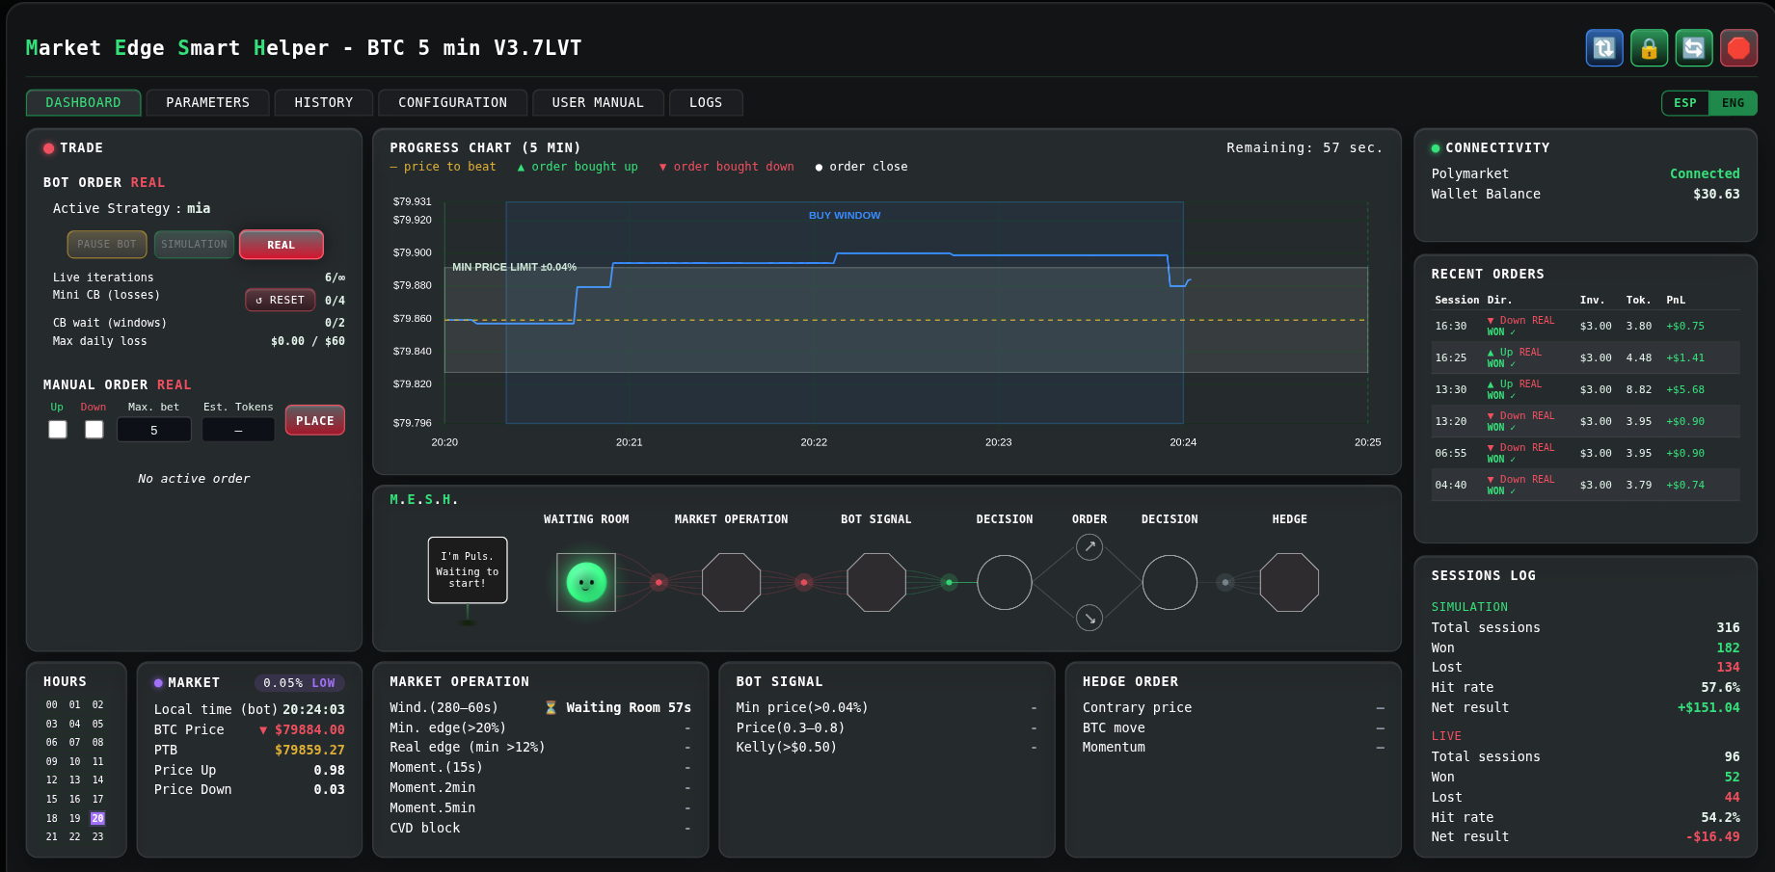Open the PARAMETERS tab

pos(207,103)
